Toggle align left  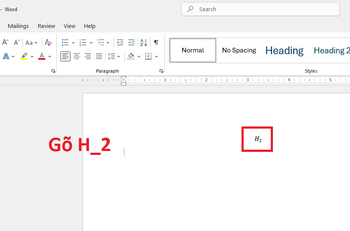click(65, 56)
